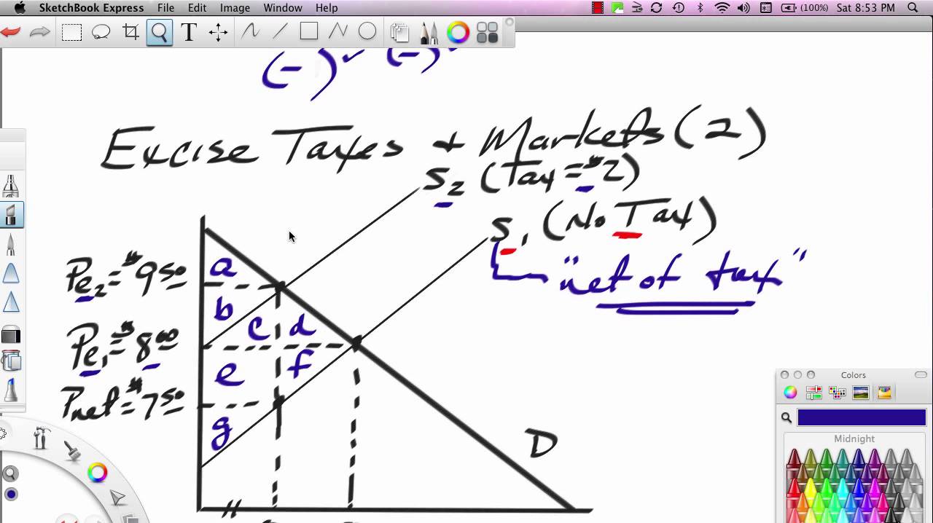Image resolution: width=933 pixels, height=523 pixels.
Task: Open lagoon tools hammer icon
Action: click(42, 438)
